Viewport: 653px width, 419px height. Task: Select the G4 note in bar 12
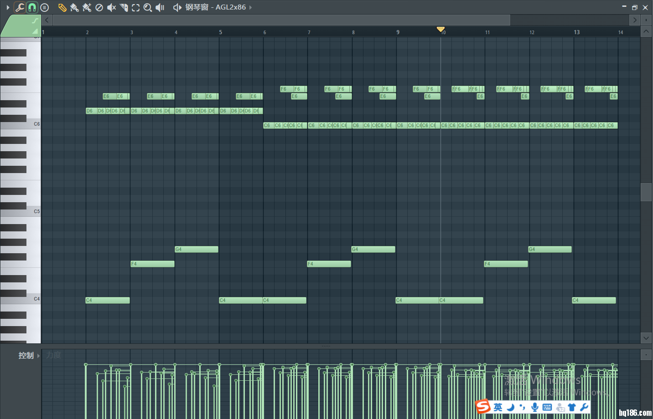(550, 249)
